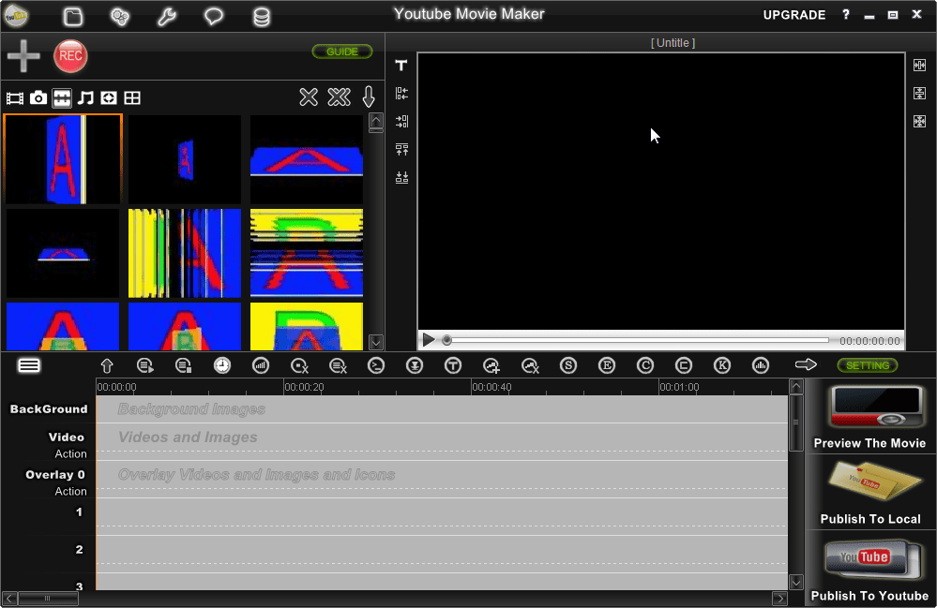Viewport: 937px width, 608px height.
Task: Click the single X delete icon above thumbnails
Action: (309, 96)
